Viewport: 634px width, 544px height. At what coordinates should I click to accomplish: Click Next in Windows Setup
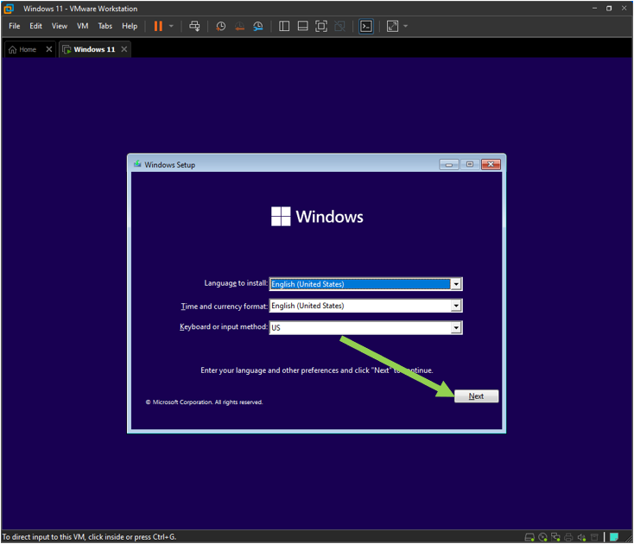pos(476,396)
